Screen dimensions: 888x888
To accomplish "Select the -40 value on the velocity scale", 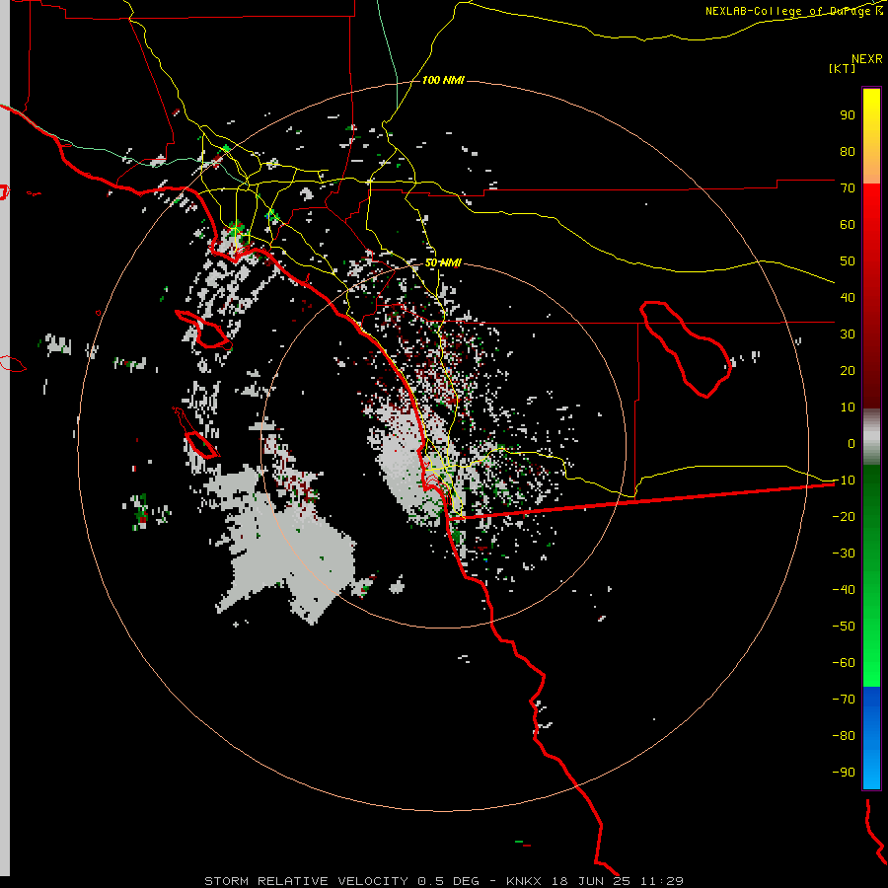I will (x=844, y=590).
